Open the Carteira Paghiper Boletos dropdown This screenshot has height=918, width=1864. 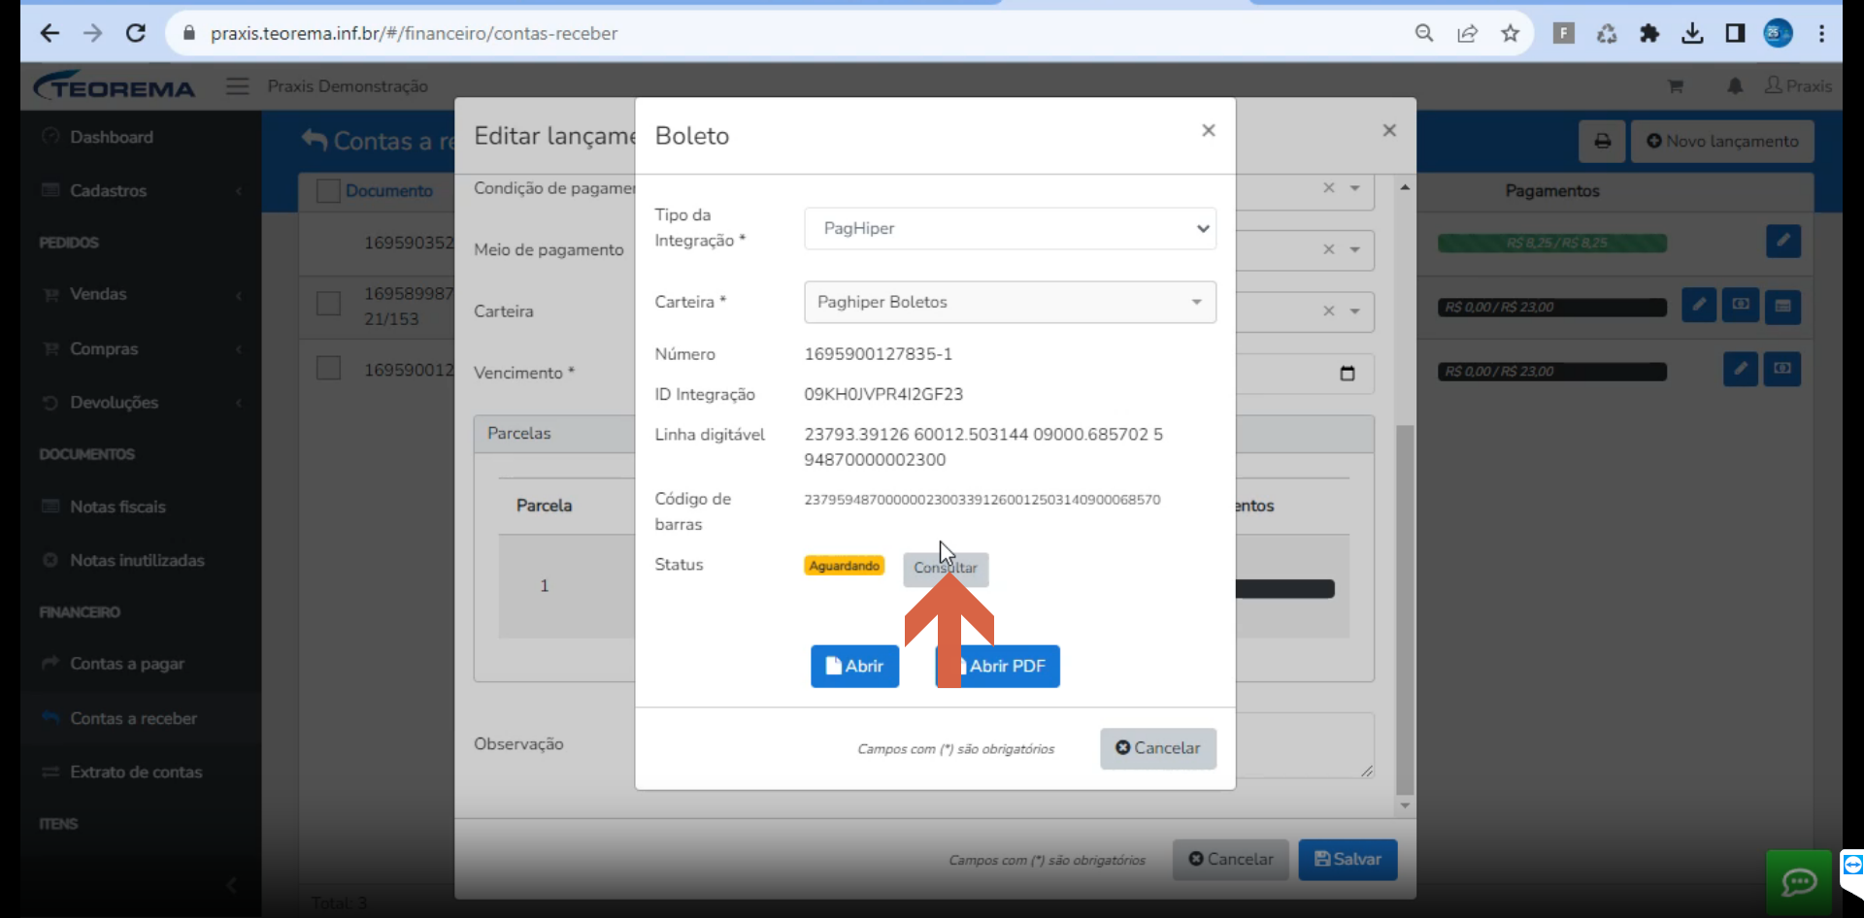click(1010, 302)
